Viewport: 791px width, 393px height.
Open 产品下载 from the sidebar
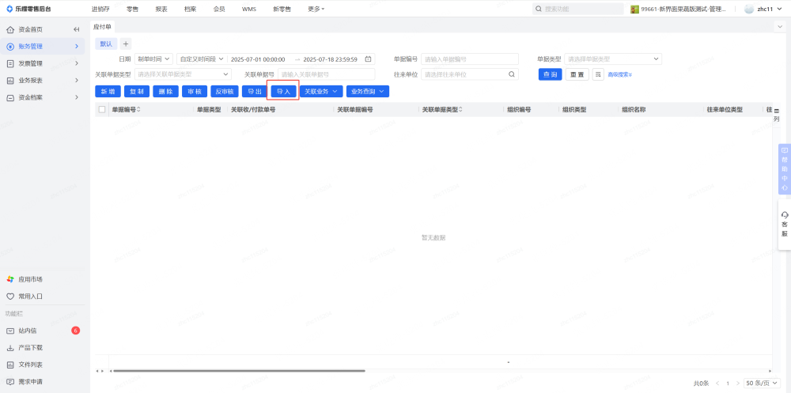(x=30, y=348)
